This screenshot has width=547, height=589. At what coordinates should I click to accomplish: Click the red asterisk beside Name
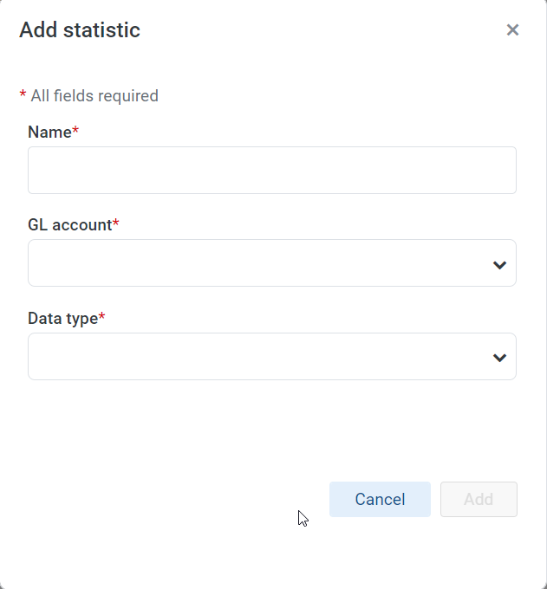(x=75, y=130)
